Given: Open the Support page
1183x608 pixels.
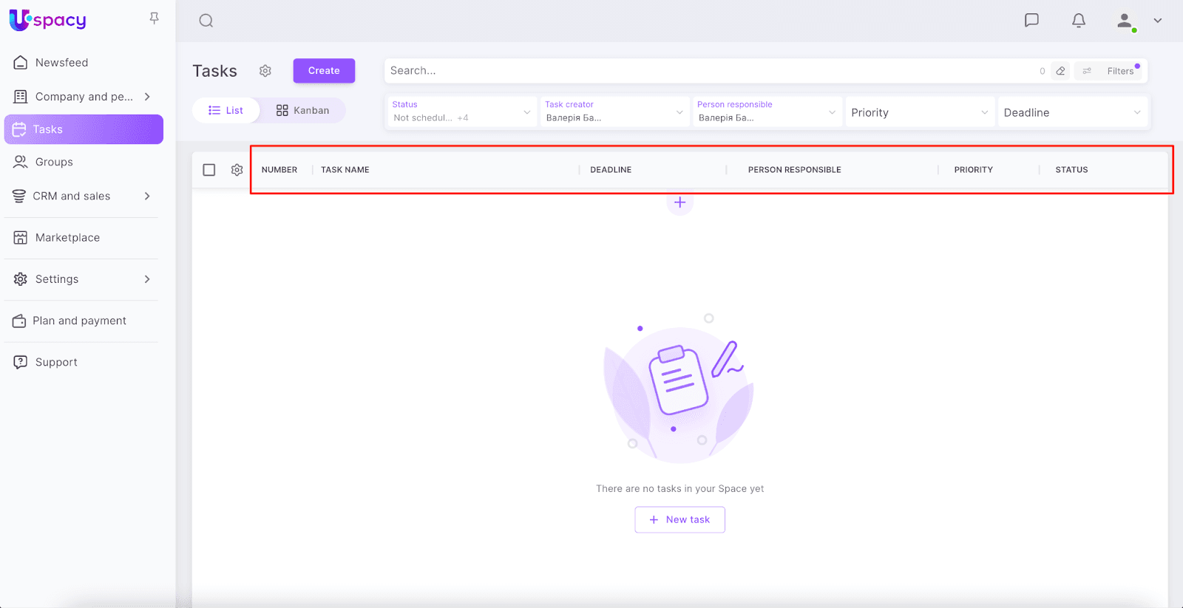Looking at the screenshot, I should tap(56, 362).
